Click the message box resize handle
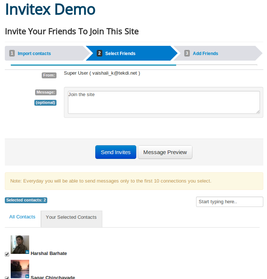 (258, 112)
